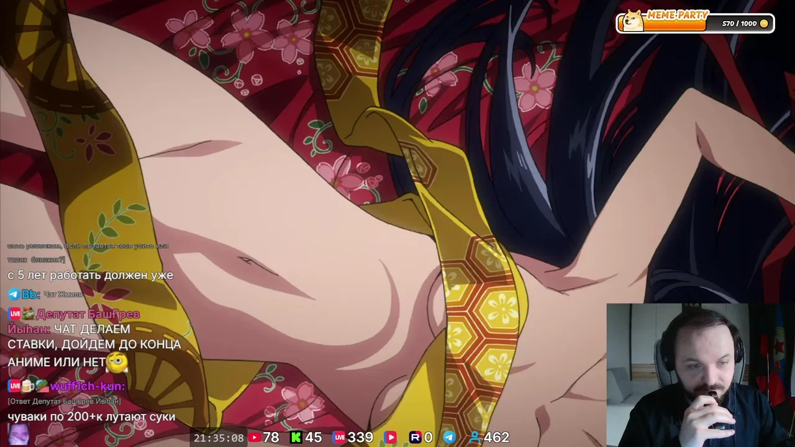Image resolution: width=795 pixels, height=447 pixels.
Task: Click the viewer count '462'
Action: (x=497, y=438)
